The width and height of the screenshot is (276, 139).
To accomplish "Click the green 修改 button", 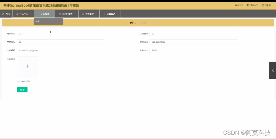I will [22, 90].
